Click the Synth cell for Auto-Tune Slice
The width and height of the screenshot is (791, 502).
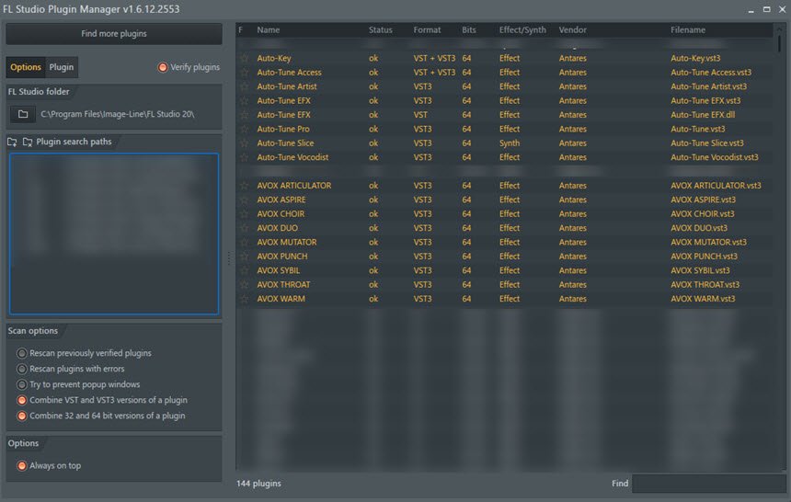click(x=509, y=143)
